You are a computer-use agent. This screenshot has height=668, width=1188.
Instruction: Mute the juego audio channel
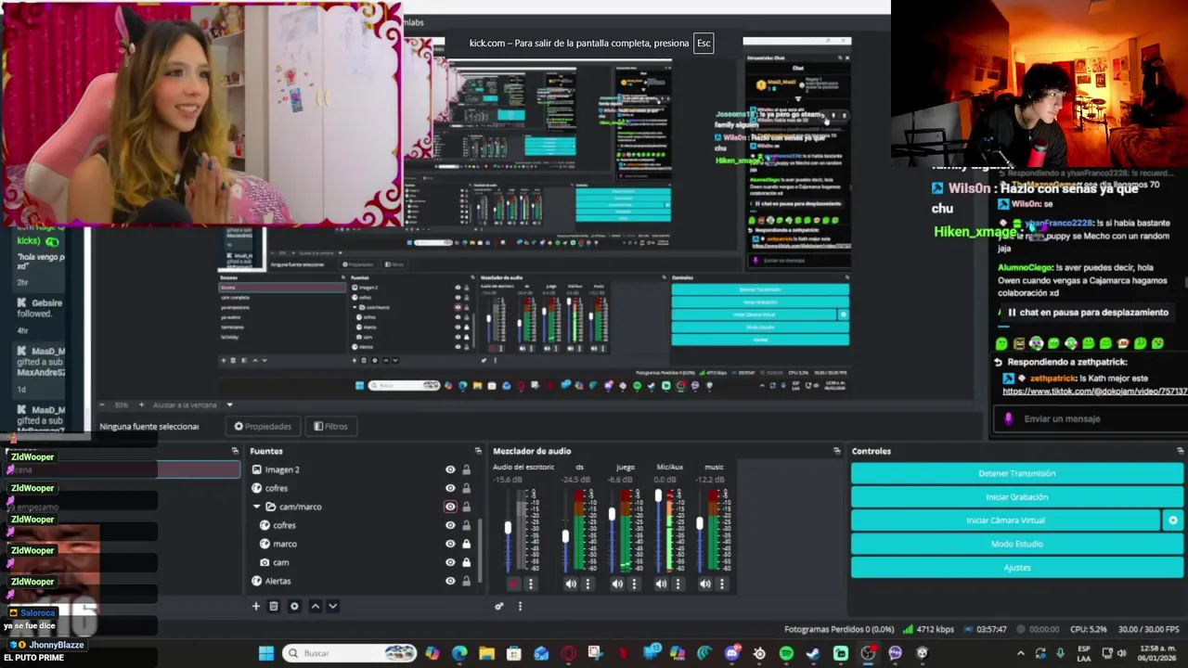(x=617, y=584)
